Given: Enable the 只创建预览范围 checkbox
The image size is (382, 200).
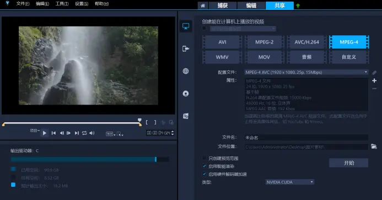Looking at the screenshot, I should click(x=204, y=158).
